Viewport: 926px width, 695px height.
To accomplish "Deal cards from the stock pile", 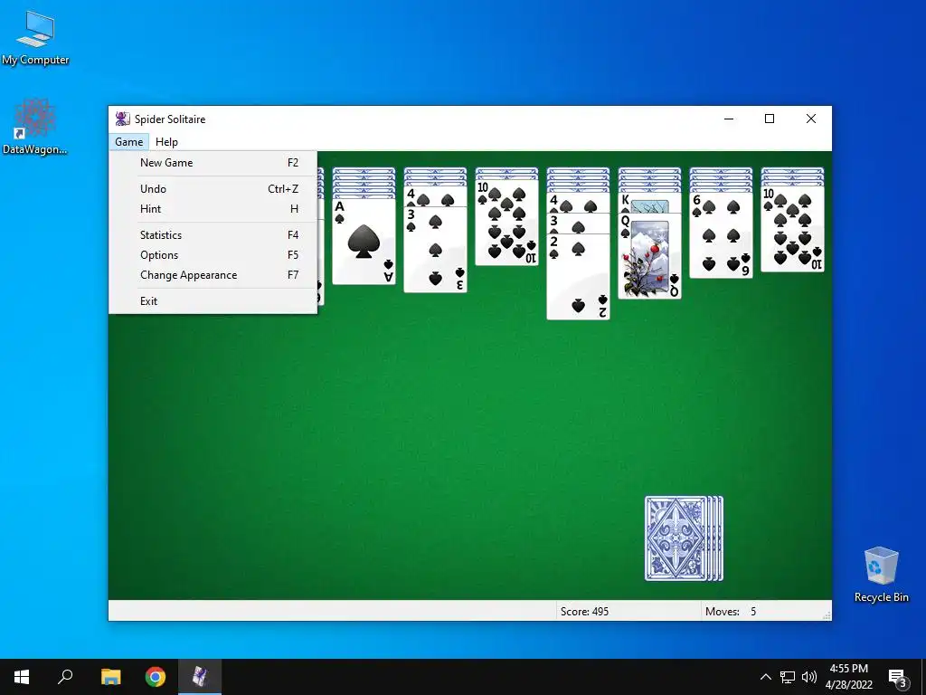I will point(684,538).
